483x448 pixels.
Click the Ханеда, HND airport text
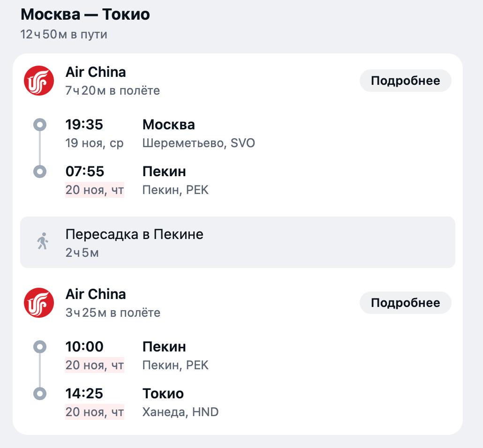tap(181, 412)
